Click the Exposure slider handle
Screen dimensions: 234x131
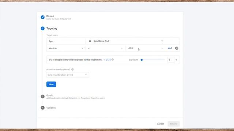[141, 60]
